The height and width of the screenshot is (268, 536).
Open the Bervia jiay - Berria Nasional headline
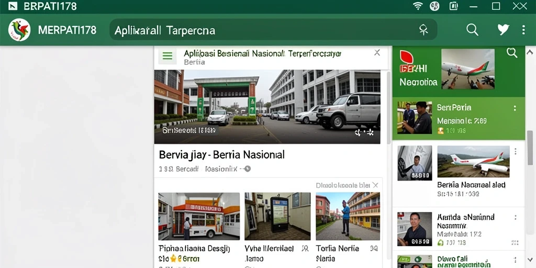coord(221,154)
